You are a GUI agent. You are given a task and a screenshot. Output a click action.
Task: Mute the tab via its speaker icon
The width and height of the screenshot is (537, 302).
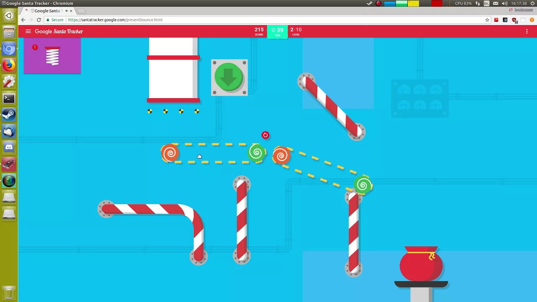click(x=66, y=11)
